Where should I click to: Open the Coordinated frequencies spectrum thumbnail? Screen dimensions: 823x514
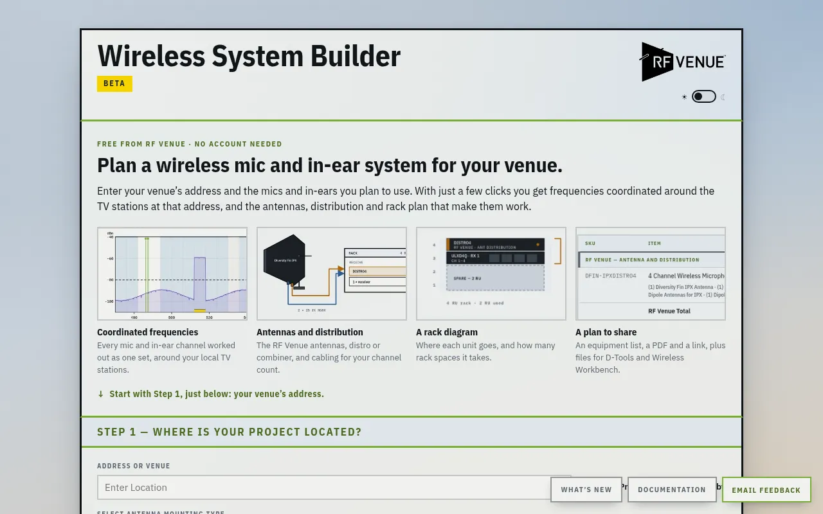click(172, 274)
